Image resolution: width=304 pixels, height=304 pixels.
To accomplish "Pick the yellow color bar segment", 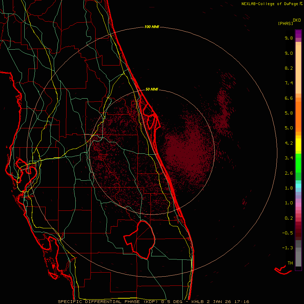I will click(x=298, y=145).
